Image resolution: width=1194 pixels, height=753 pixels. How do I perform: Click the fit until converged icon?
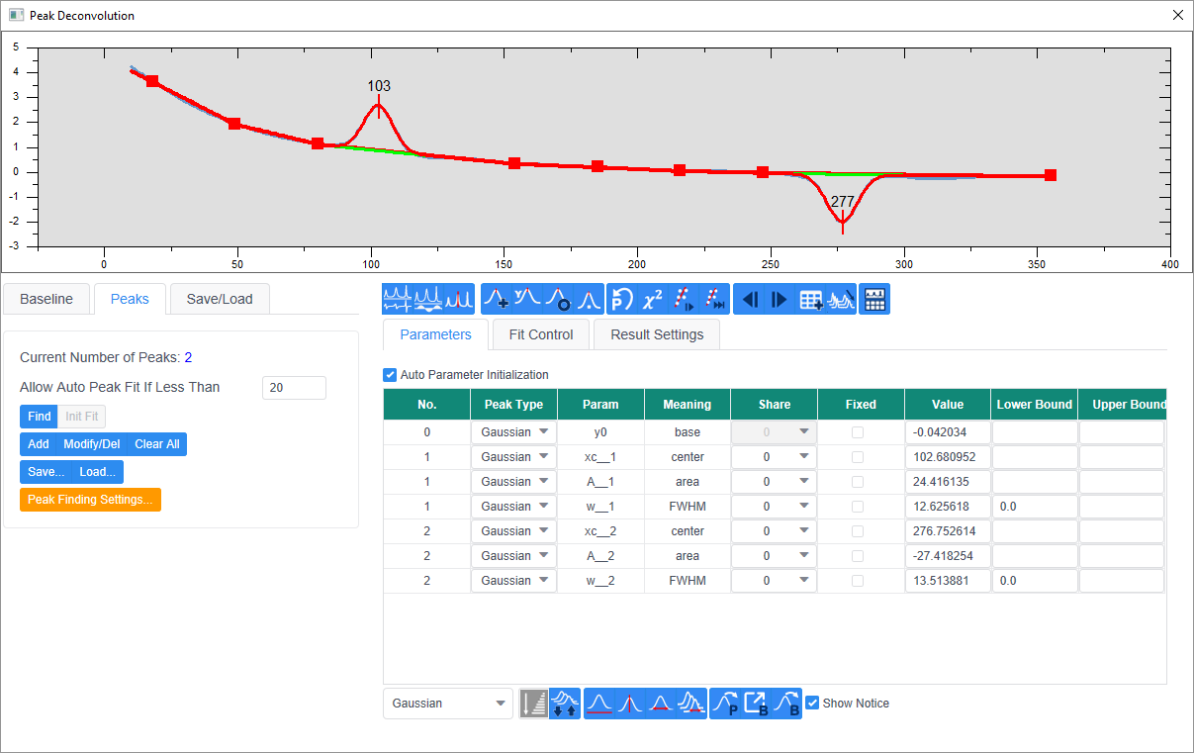coord(715,300)
